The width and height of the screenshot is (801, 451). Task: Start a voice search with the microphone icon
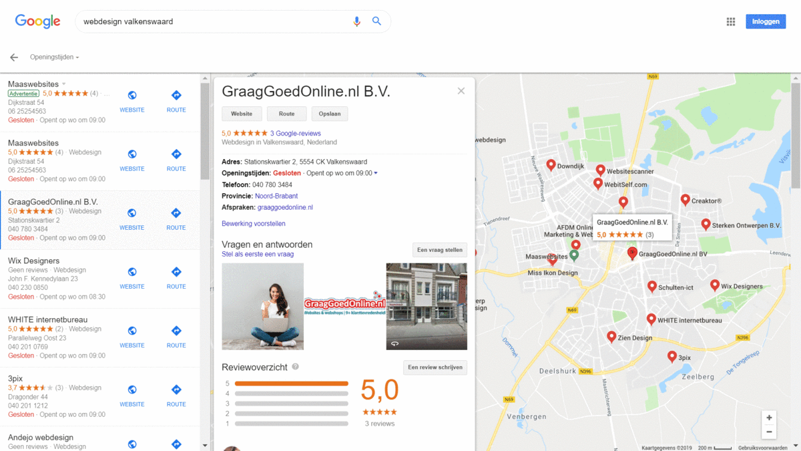[x=356, y=21]
